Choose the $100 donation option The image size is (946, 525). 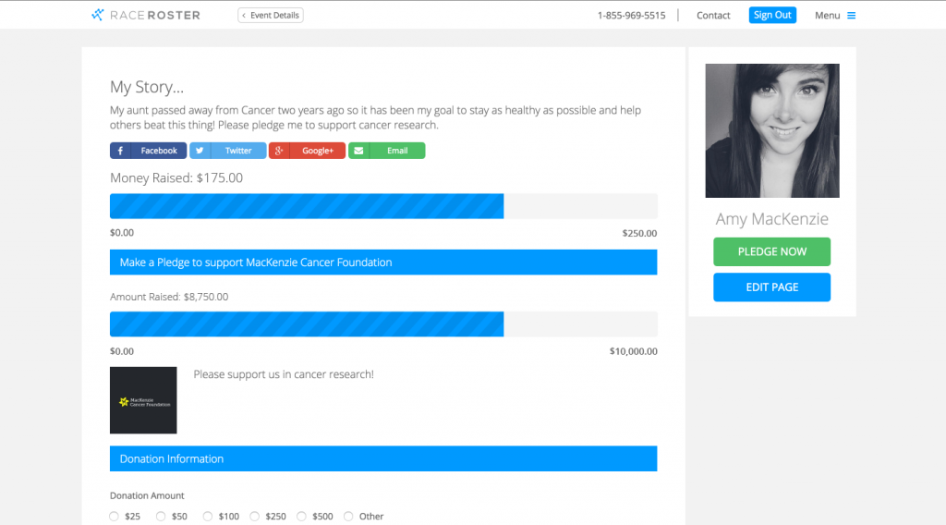click(208, 517)
